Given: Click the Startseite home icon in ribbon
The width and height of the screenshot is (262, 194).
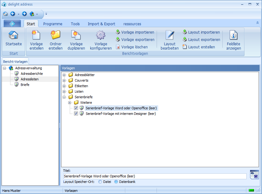Looking at the screenshot, I should click(14, 35).
